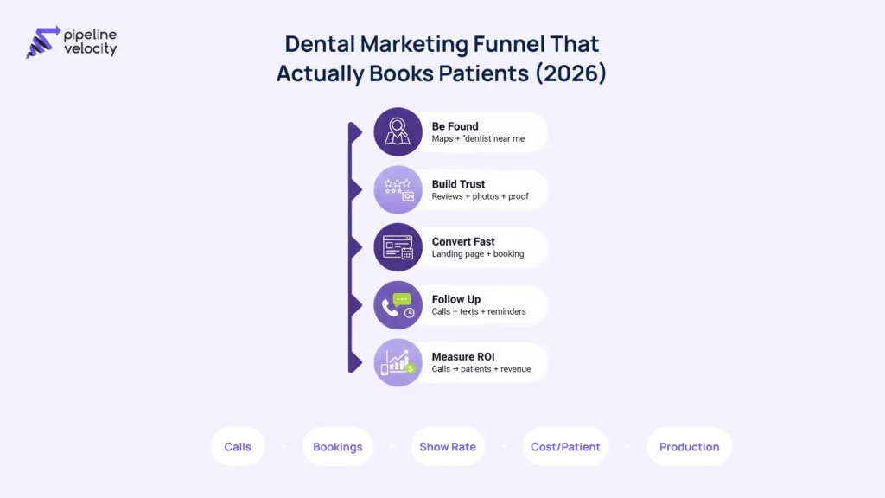The height and width of the screenshot is (498, 885).
Task: Open the Show Rate metric pill
Action: click(x=448, y=446)
